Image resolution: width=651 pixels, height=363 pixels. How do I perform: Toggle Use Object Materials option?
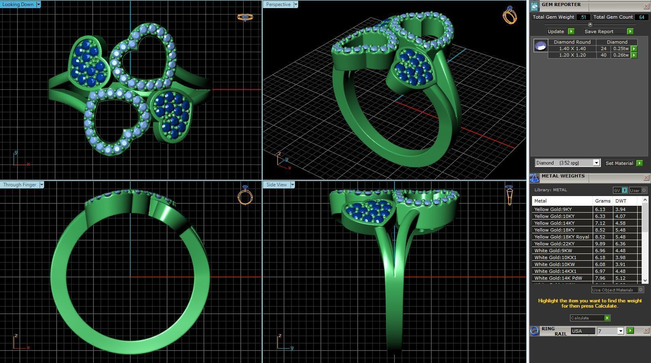(617, 289)
